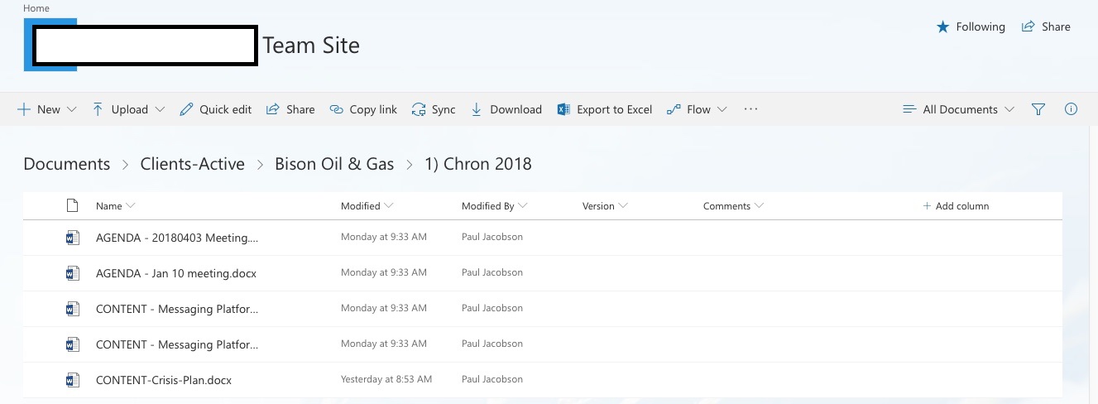
Task: Click the Quick edit pencil icon
Action: tap(186, 109)
